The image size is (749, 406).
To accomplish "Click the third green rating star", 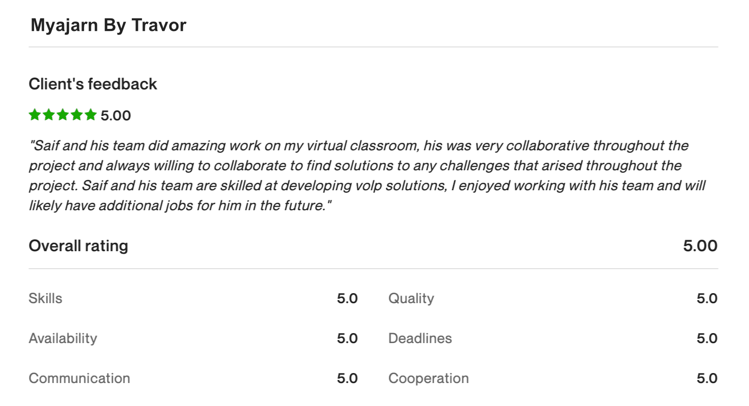I will coord(62,115).
